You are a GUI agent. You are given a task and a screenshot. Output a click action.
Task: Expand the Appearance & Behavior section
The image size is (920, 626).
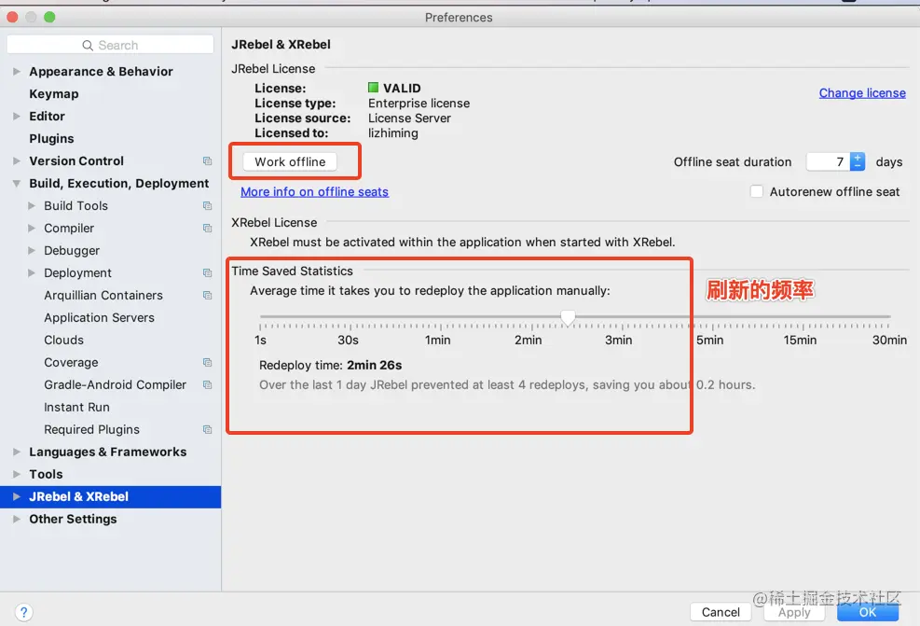click(x=17, y=71)
